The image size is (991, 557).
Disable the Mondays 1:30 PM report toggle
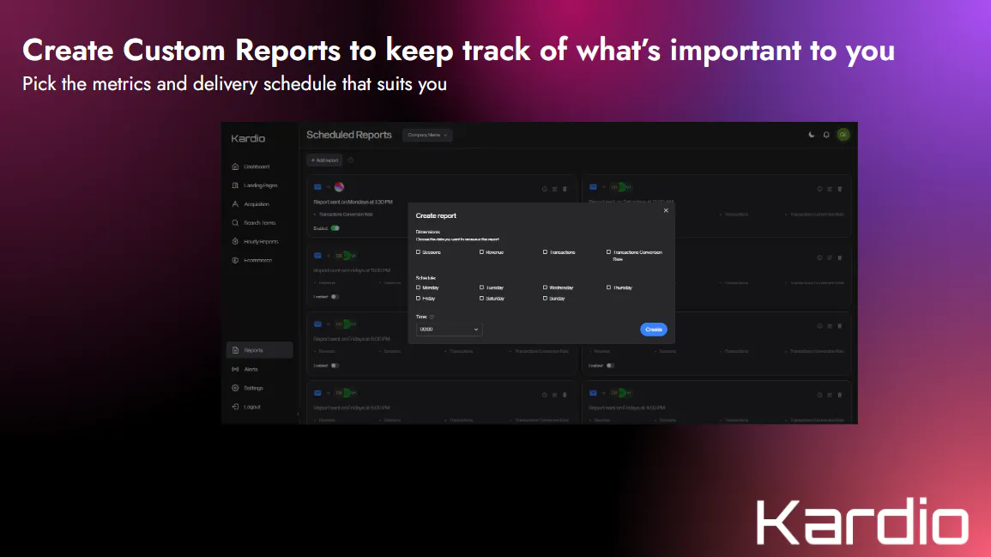tap(335, 228)
